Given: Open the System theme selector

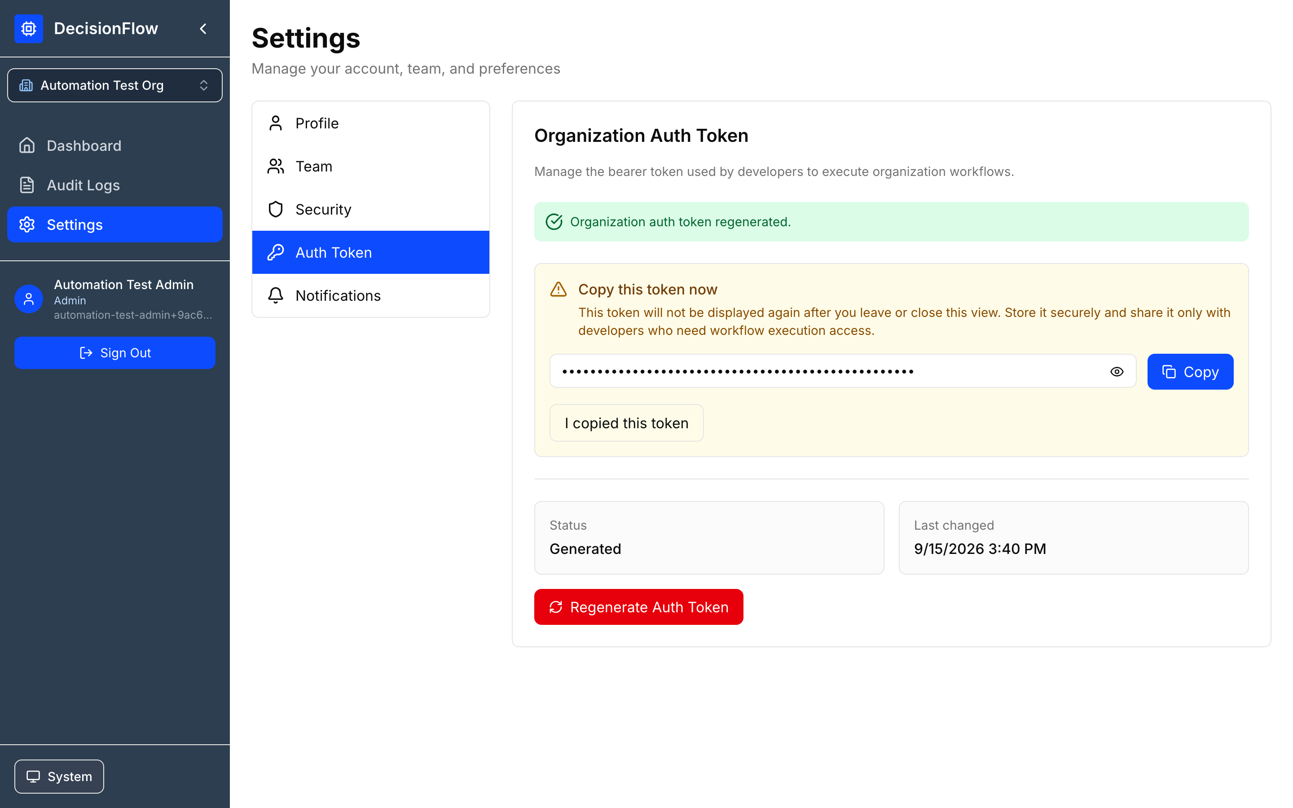Looking at the screenshot, I should [59, 776].
